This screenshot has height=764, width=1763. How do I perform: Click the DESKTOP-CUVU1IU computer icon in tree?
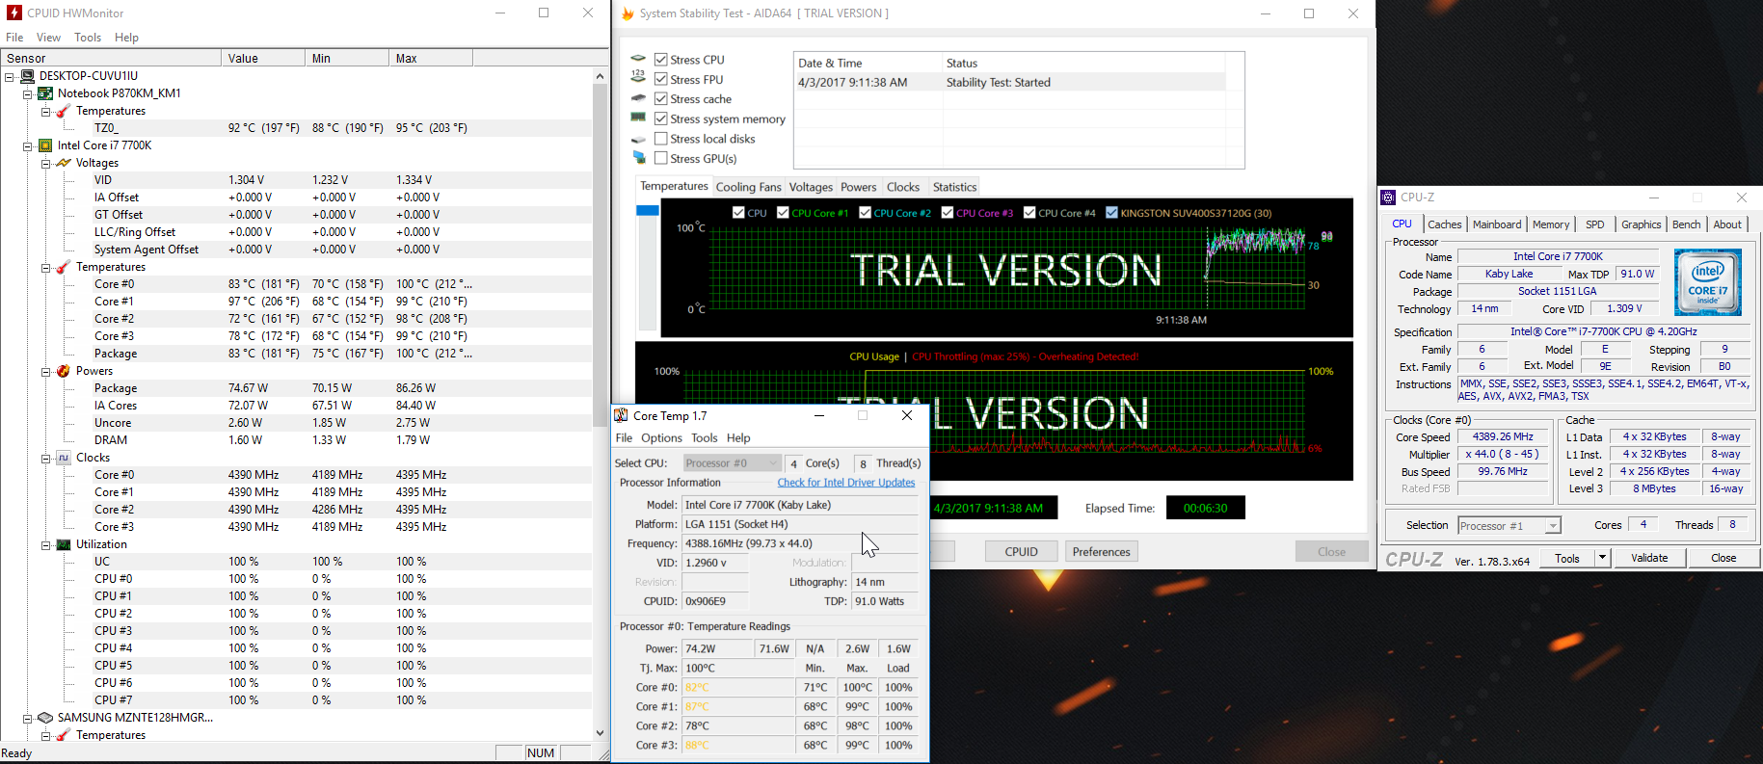27,76
